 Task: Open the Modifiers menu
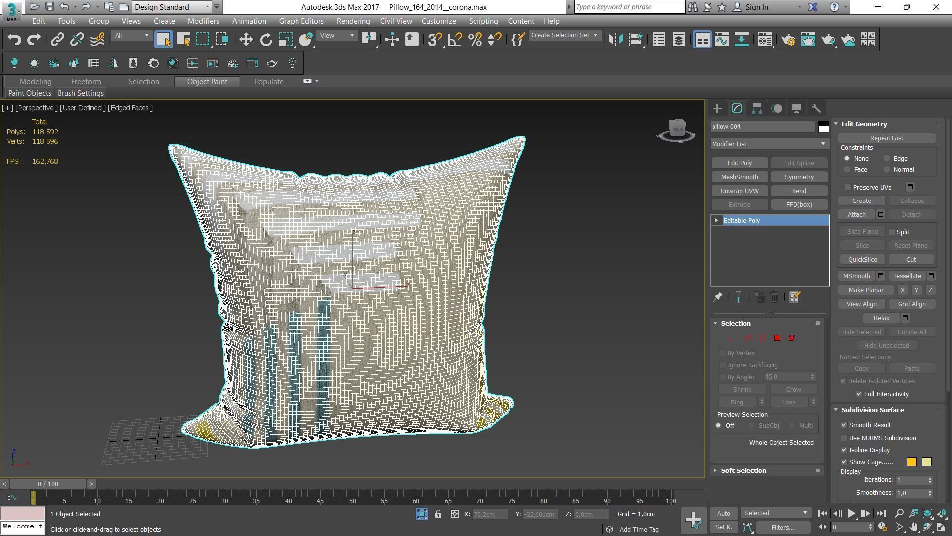[x=203, y=21]
